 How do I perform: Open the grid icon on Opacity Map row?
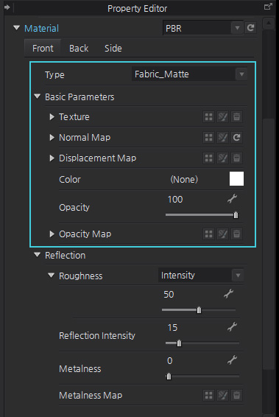(208, 234)
